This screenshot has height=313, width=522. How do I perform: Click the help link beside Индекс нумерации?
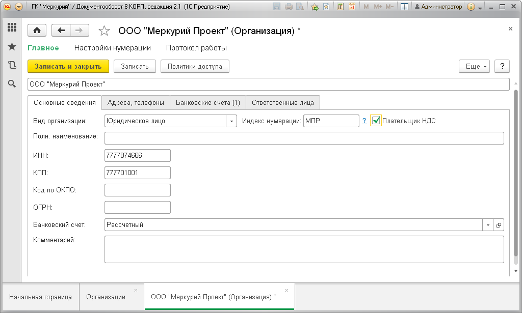364,121
